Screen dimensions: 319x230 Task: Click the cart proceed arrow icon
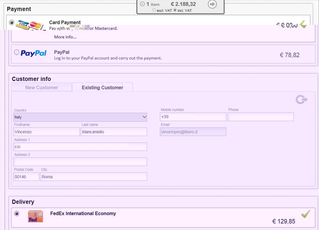pos(212,4)
